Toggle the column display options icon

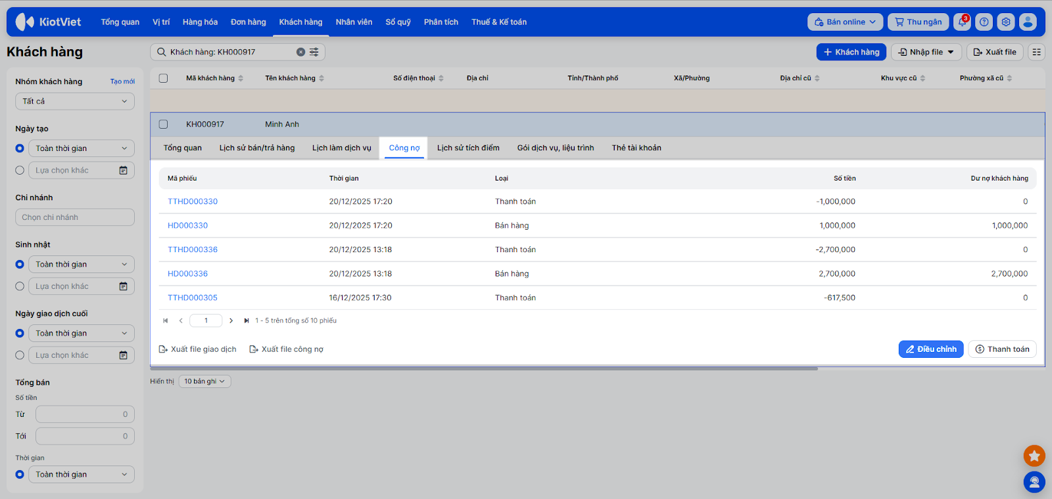click(1036, 52)
